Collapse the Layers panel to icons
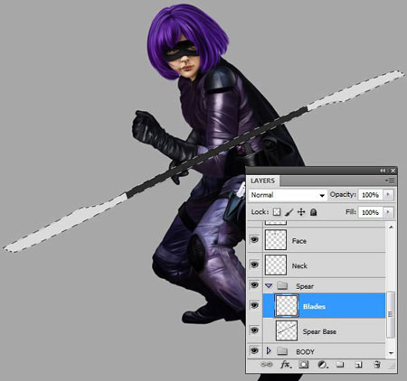The image size is (407, 381). [x=383, y=171]
